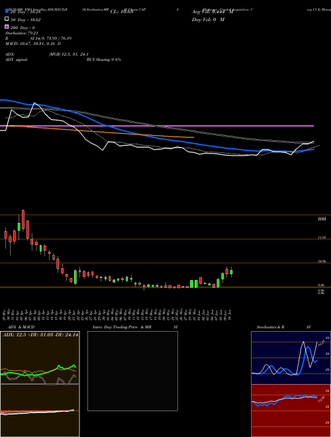Click the BUY Slowing @ 6% signal text
The image size is (331, 437).
tap(104, 60)
